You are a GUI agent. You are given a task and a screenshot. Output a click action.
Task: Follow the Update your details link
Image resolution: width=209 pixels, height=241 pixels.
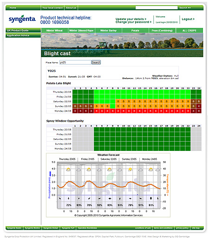pyautogui.click(x=131, y=19)
